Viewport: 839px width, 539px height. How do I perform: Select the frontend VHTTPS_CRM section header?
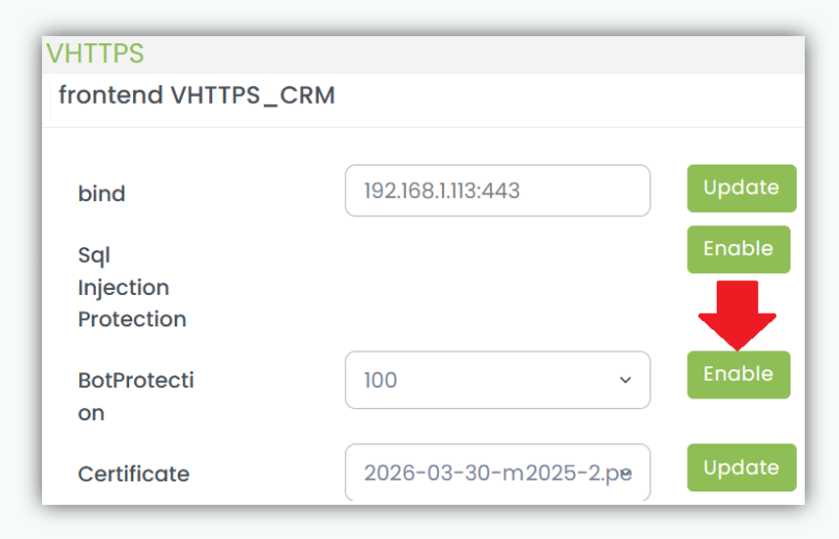(197, 96)
